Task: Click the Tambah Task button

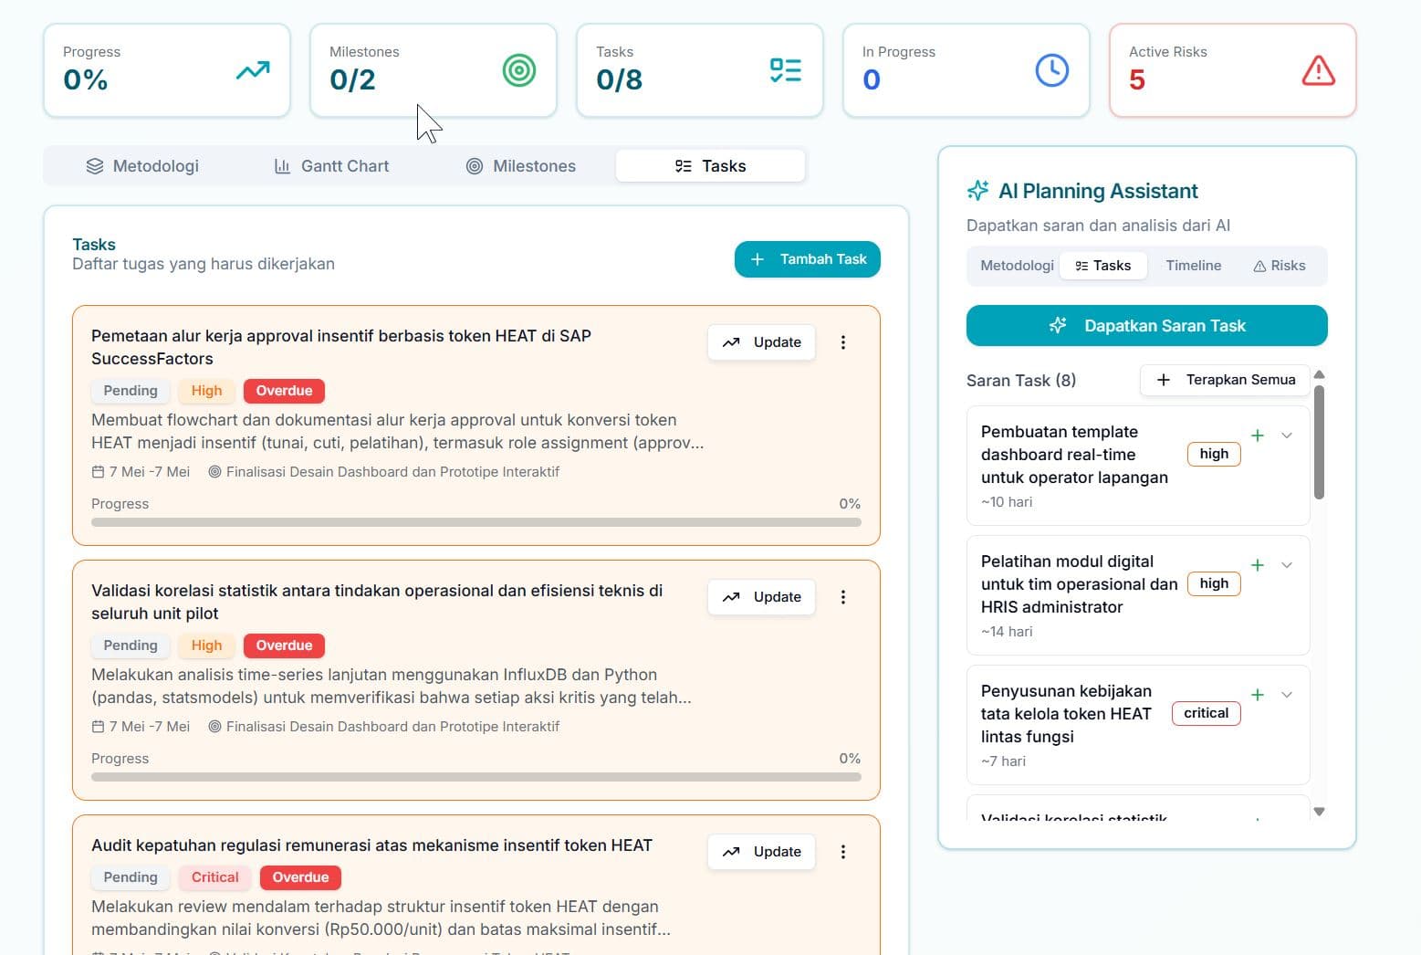Action: (x=808, y=259)
